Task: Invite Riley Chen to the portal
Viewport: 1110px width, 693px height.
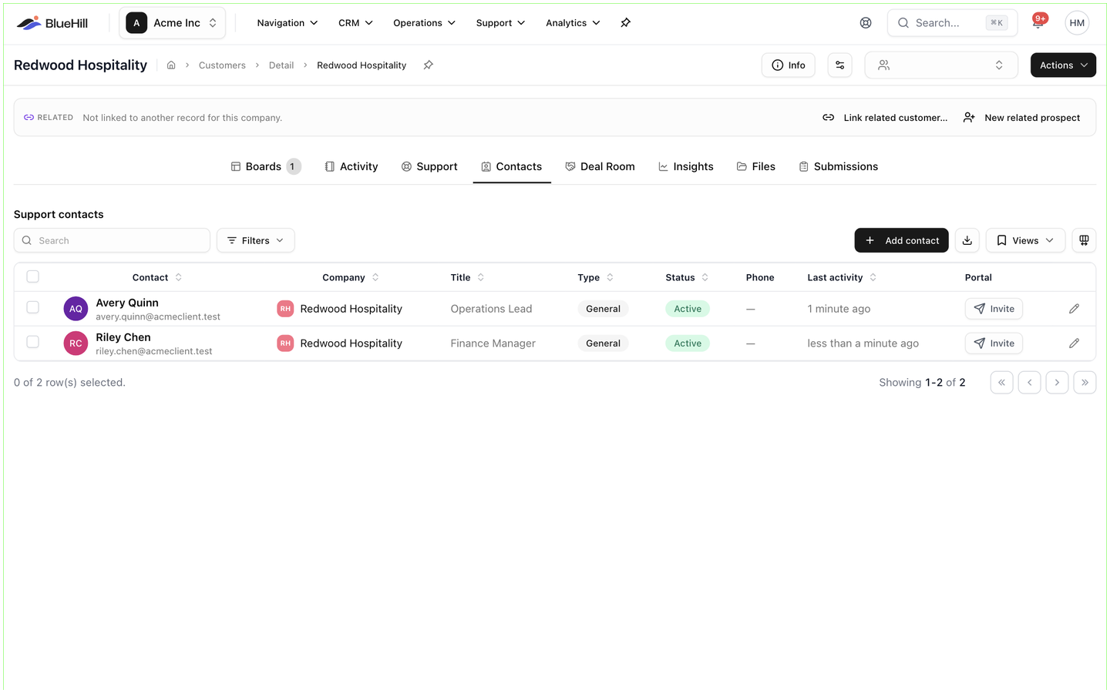Action: click(x=994, y=343)
